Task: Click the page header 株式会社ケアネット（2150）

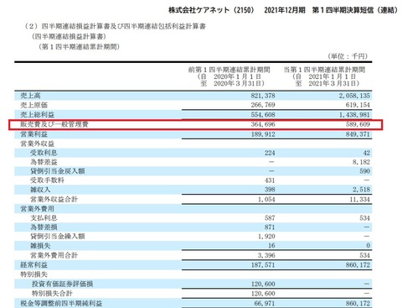Action: pos(211,10)
